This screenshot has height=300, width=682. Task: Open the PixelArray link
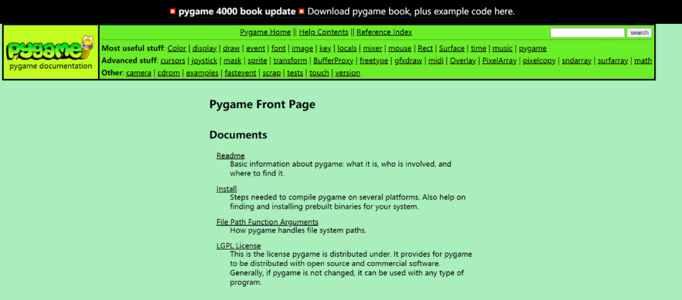[500, 61]
